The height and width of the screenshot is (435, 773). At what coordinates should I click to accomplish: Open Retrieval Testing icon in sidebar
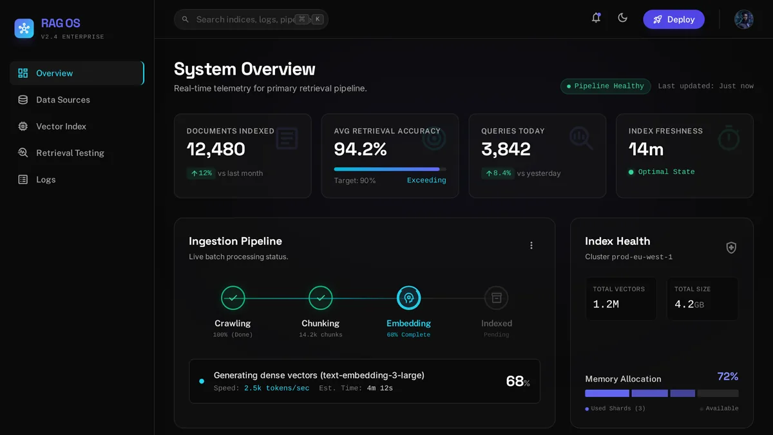pos(23,153)
